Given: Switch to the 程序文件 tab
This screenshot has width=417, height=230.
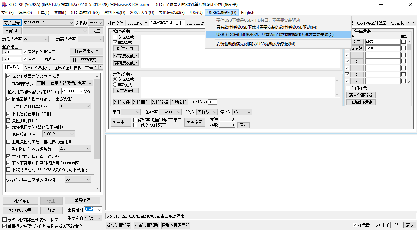Looking at the screenshot, I should [116, 23].
